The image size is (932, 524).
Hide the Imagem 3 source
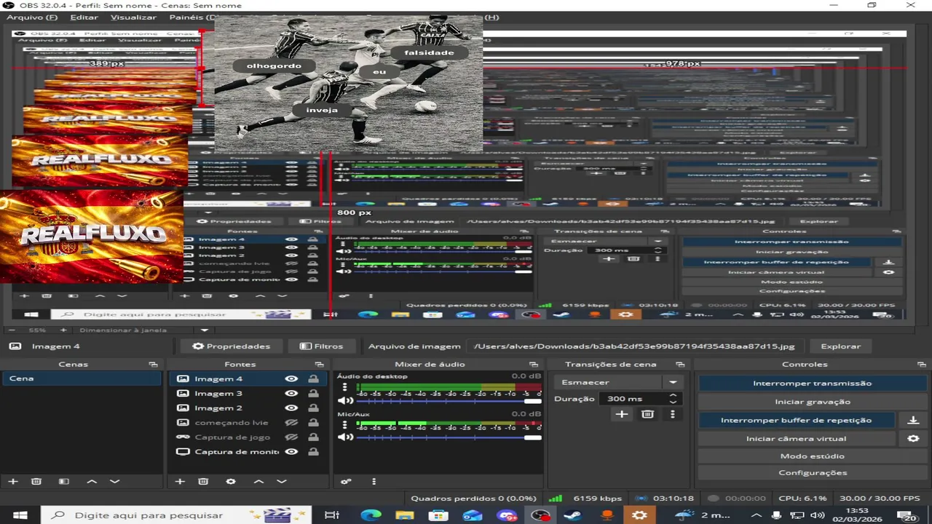[x=291, y=393]
